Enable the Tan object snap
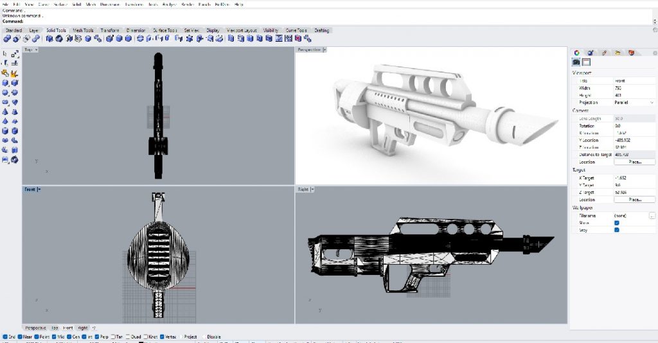 112,336
